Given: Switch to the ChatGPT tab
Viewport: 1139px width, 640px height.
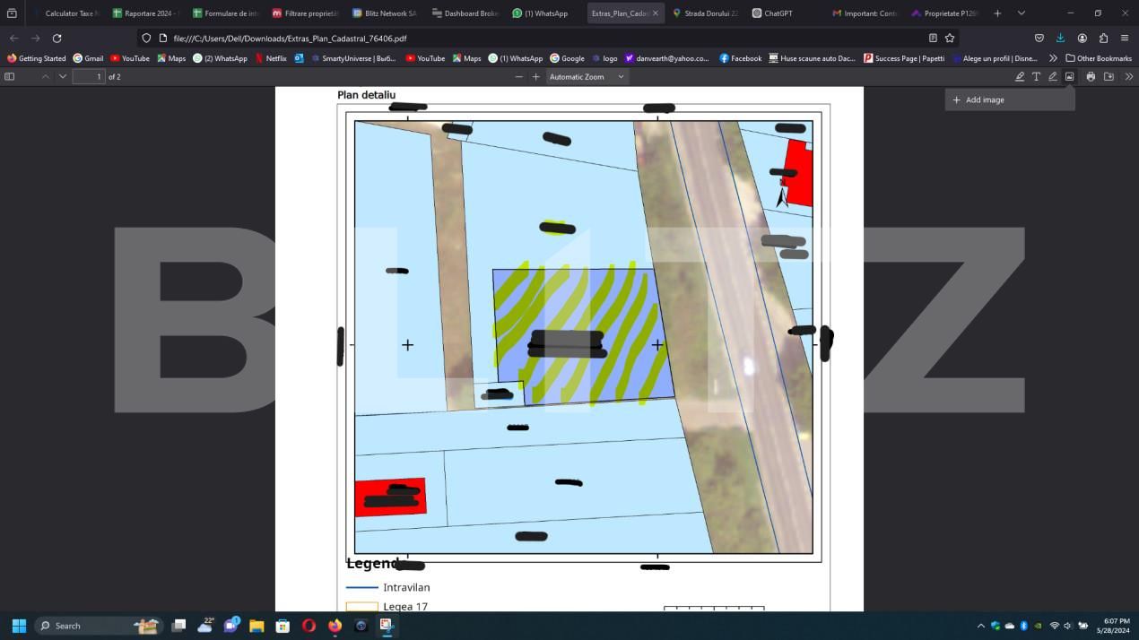Looking at the screenshot, I should point(778,13).
